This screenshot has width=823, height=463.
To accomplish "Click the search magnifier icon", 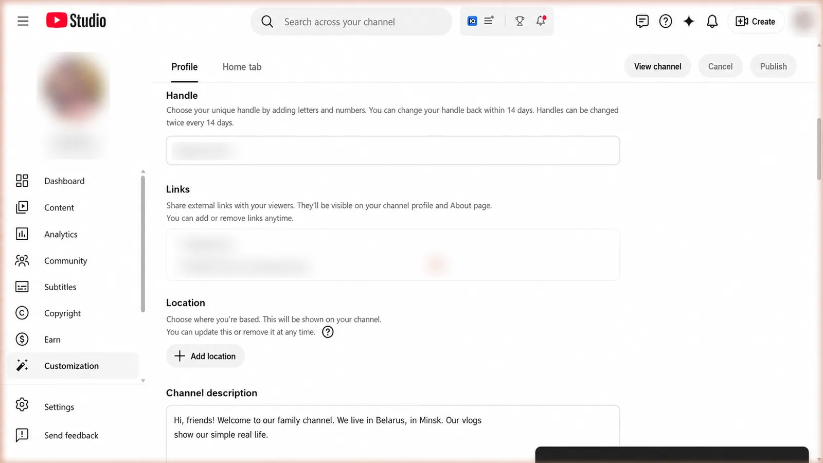I will coord(267,22).
